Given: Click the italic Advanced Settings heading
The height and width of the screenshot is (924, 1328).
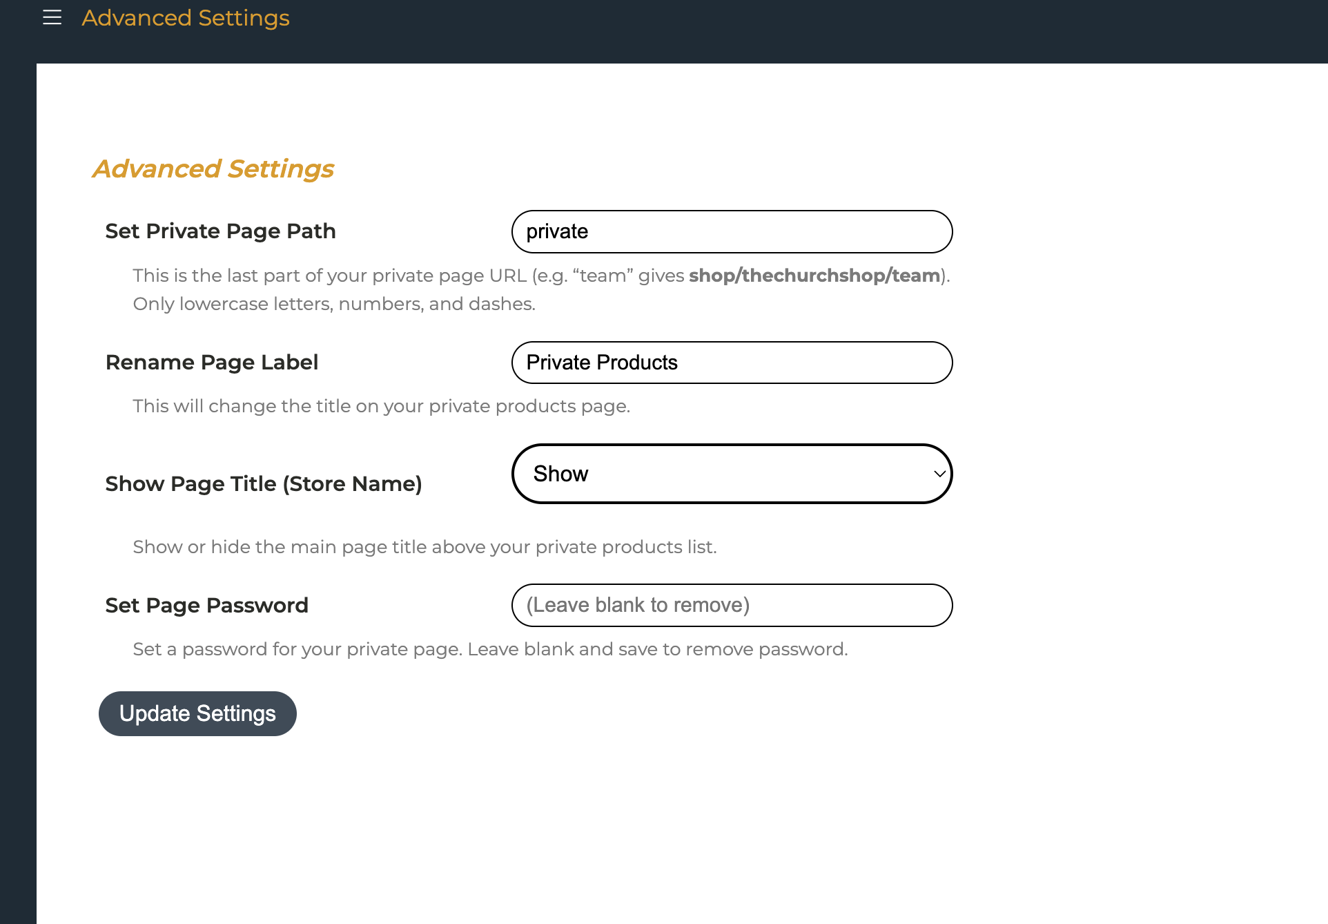Looking at the screenshot, I should point(213,169).
